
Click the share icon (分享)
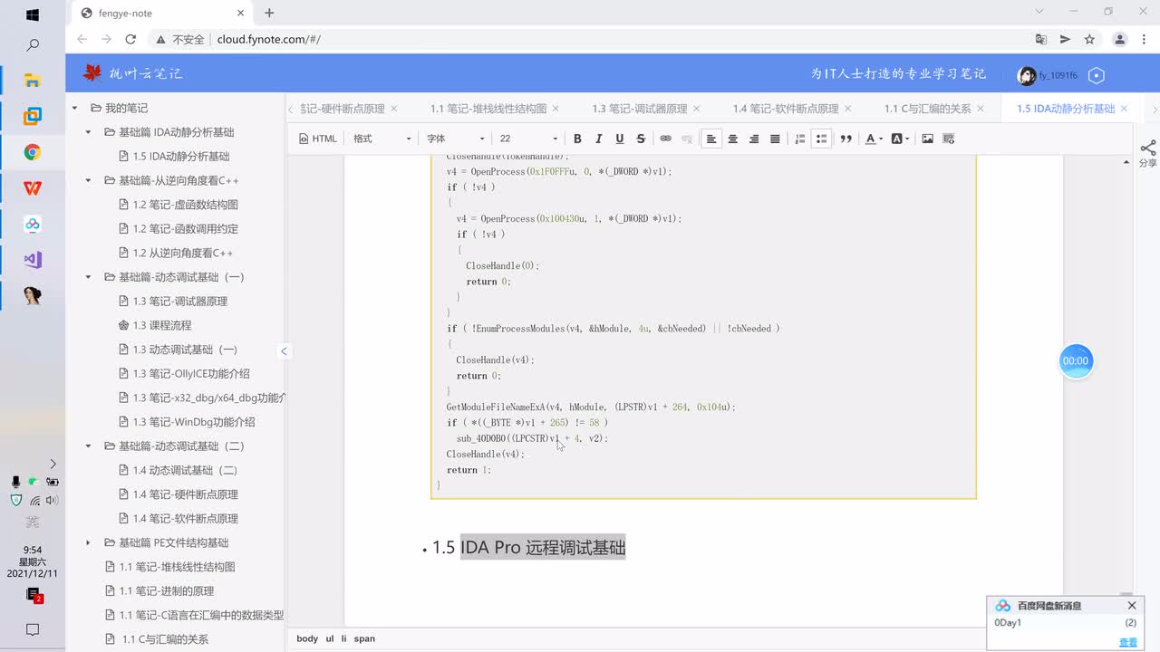click(x=1147, y=153)
